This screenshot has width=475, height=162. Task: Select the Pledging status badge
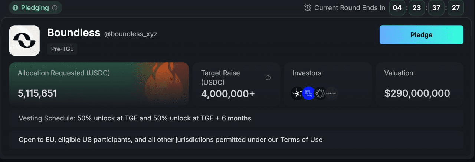pos(35,8)
